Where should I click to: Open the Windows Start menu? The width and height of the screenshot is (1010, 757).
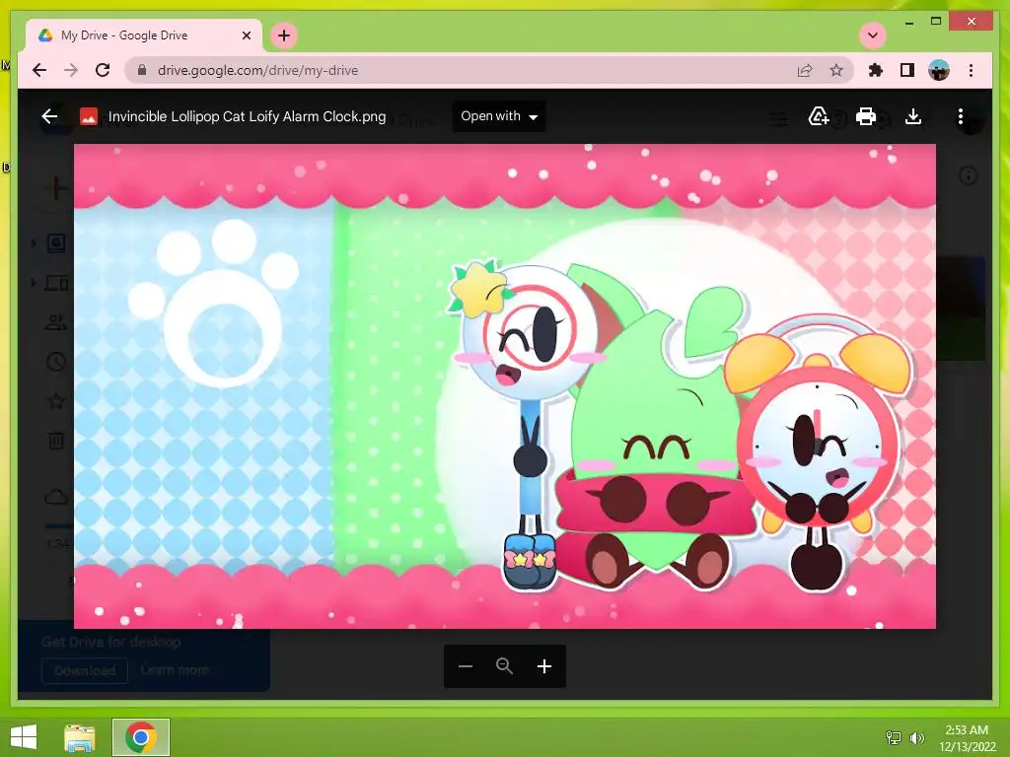(x=24, y=737)
